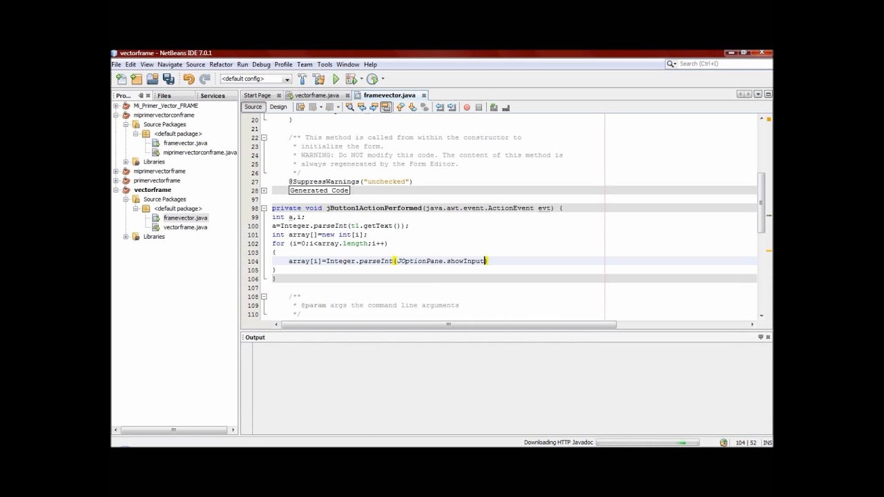Collapse the comment fold at line 22
Screen dimensions: 884x497
(264, 137)
